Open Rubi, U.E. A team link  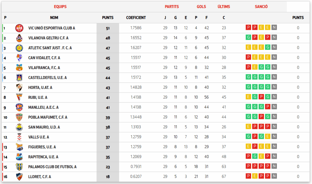[x=37, y=98]
